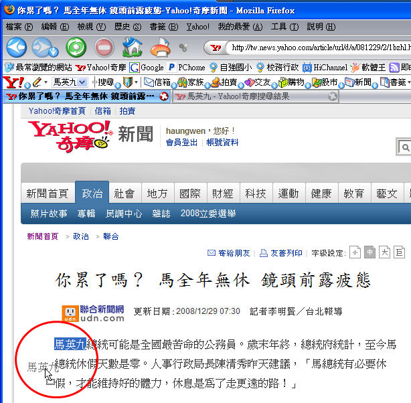Open 交友 on the Yahoo toolbar

[258, 82]
